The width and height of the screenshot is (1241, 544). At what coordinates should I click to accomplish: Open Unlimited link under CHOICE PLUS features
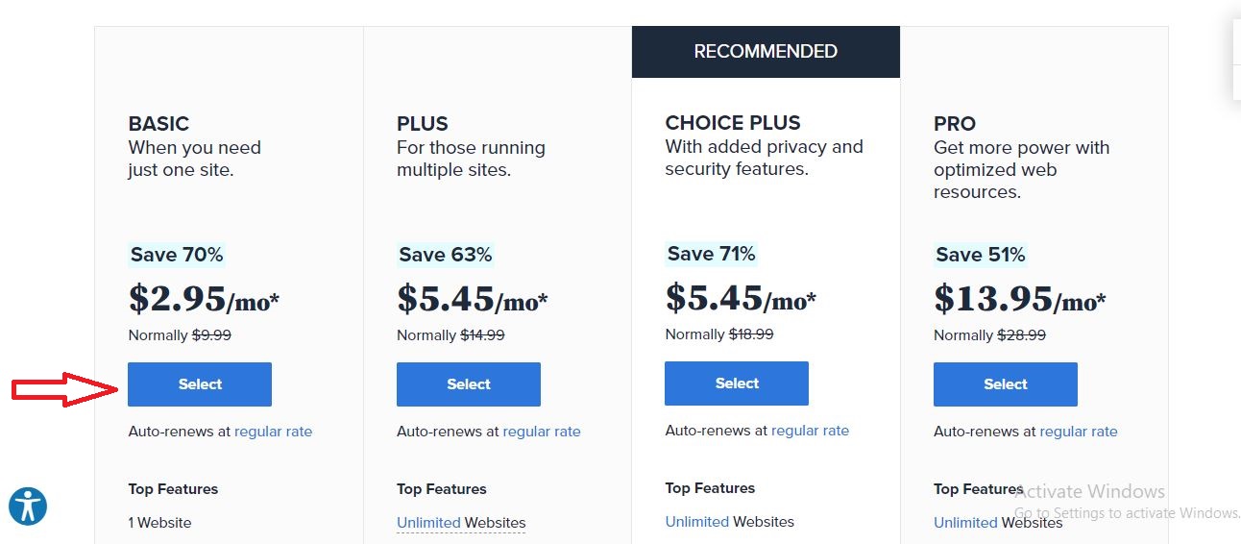pos(696,522)
